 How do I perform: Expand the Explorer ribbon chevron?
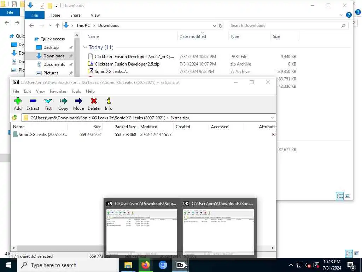(x=341, y=15)
